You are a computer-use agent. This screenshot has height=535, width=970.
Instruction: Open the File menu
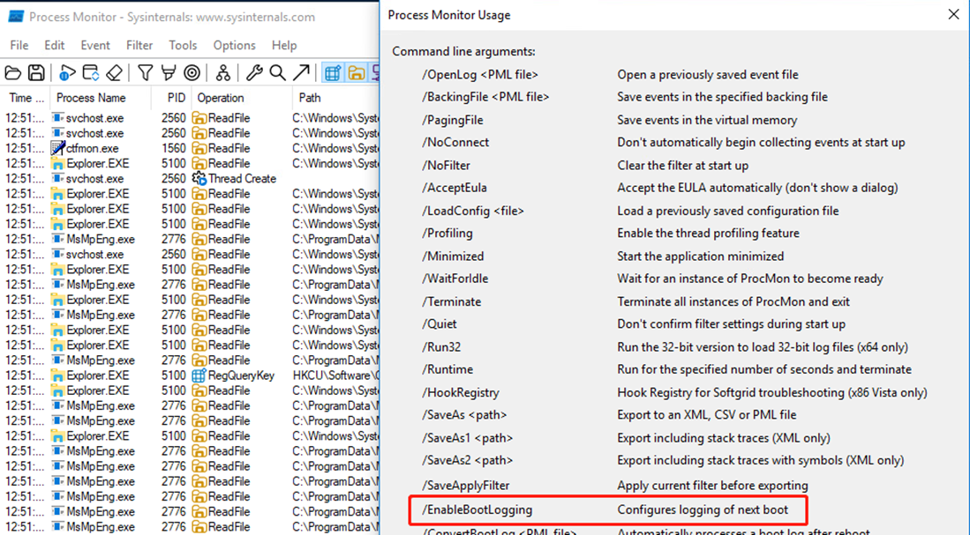19,45
